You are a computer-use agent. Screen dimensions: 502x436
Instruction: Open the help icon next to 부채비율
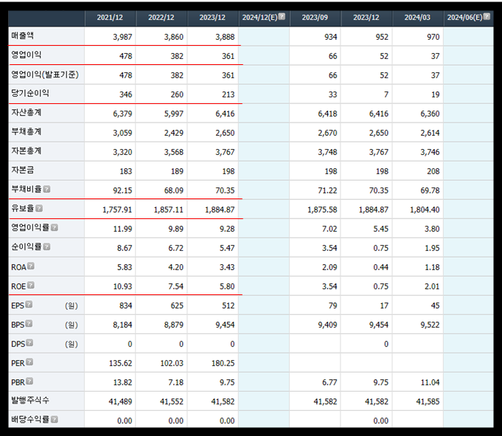click(46, 189)
